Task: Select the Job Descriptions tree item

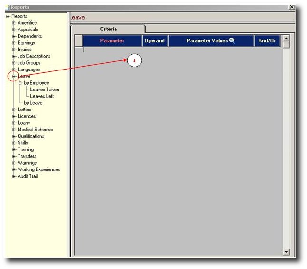Action: coord(34,56)
